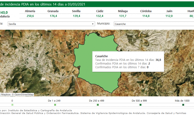The width and height of the screenshot is (194, 116).
Task: Click the Mapbox attribution link
Action: coord(6,94)
